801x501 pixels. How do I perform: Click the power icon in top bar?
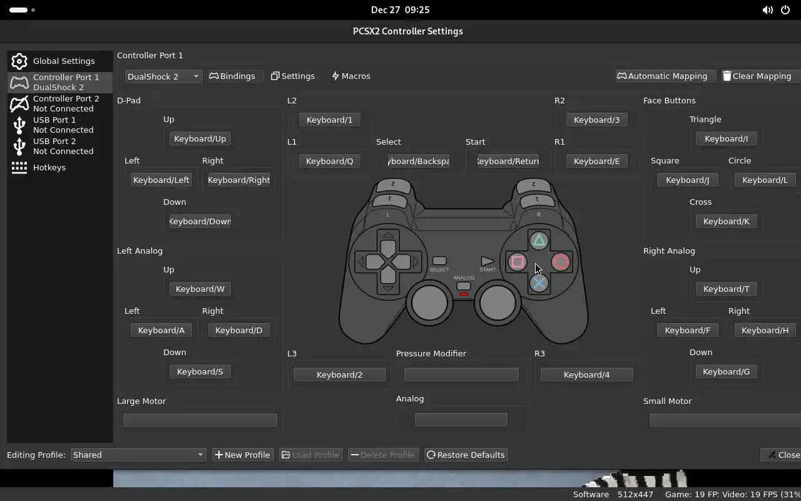click(x=785, y=10)
